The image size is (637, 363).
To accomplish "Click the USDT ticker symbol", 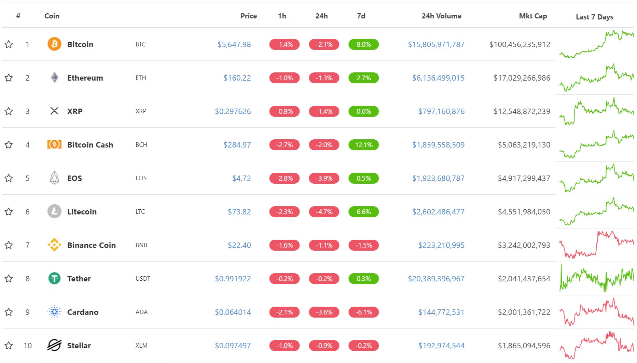I will [143, 278].
